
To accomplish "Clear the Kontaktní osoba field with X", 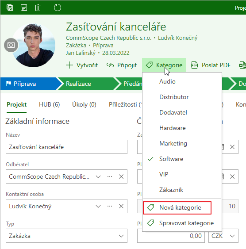I will (x=121, y=206).
